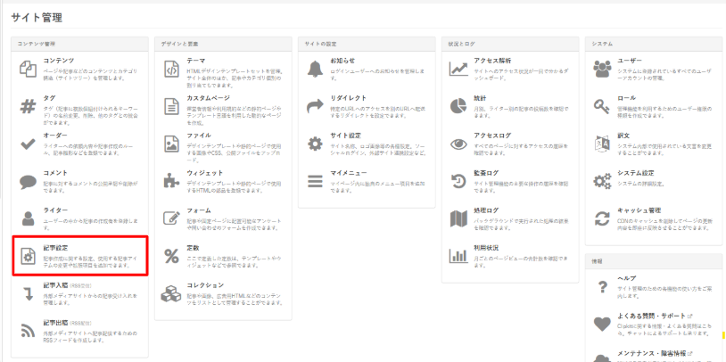This screenshot has width=726, height=362.
Task: Open the 記事設定 link
Action: coord(56,248)
